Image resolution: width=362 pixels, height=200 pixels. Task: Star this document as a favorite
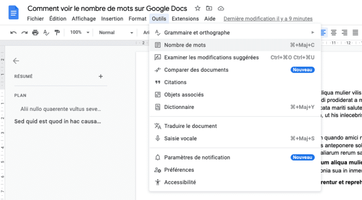click(x=197, y=8)
